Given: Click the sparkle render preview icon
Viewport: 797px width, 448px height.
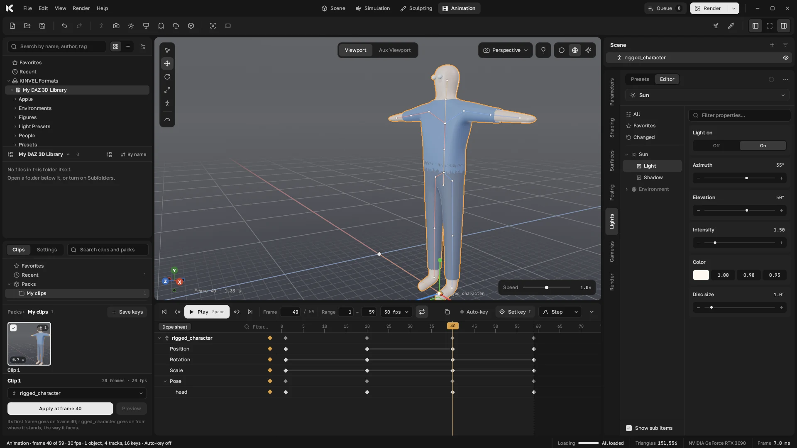Looking at the screenshot, I should point(588,50).
